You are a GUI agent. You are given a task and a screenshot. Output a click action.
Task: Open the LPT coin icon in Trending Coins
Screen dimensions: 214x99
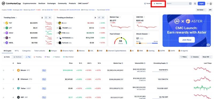[7, 28]
